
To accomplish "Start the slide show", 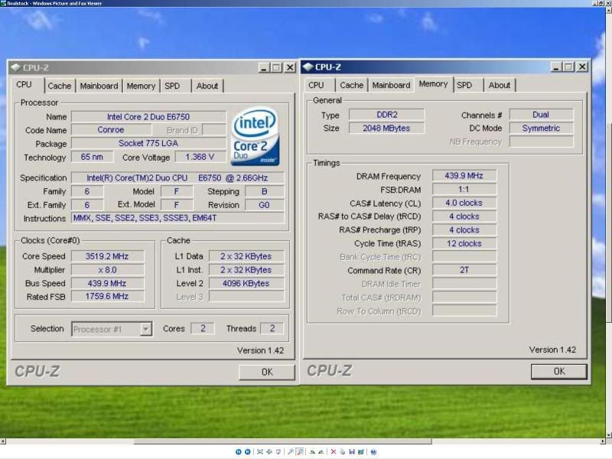I will click(x=278, y=451).
